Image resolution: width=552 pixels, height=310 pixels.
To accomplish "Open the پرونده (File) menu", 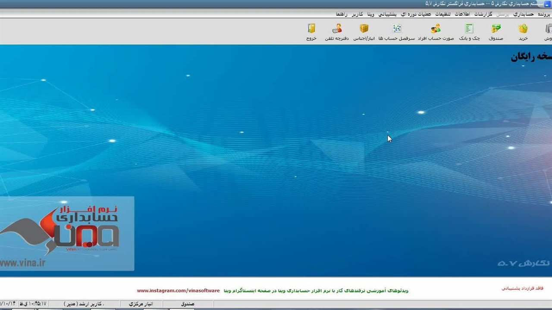I will coord(544,14).
